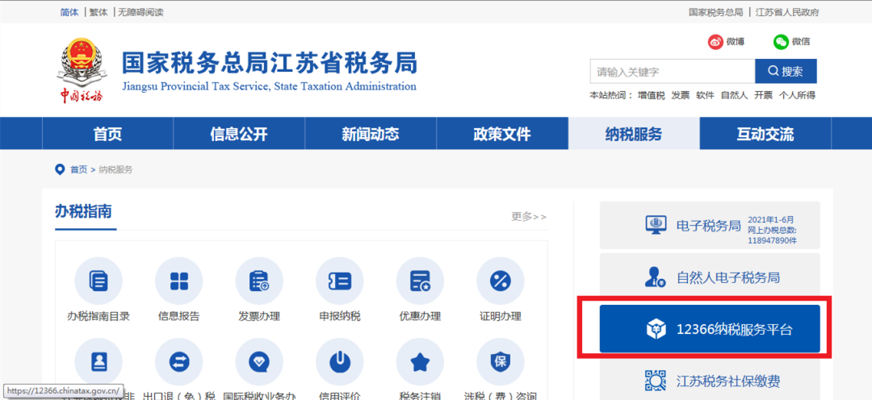Click the 办税指南 section heading
Screen dimensions: 872x400
[x=83, y=211]
